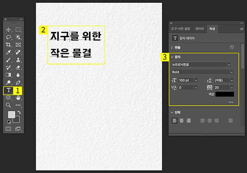Justify paragraph with last line left

[203, 121]
